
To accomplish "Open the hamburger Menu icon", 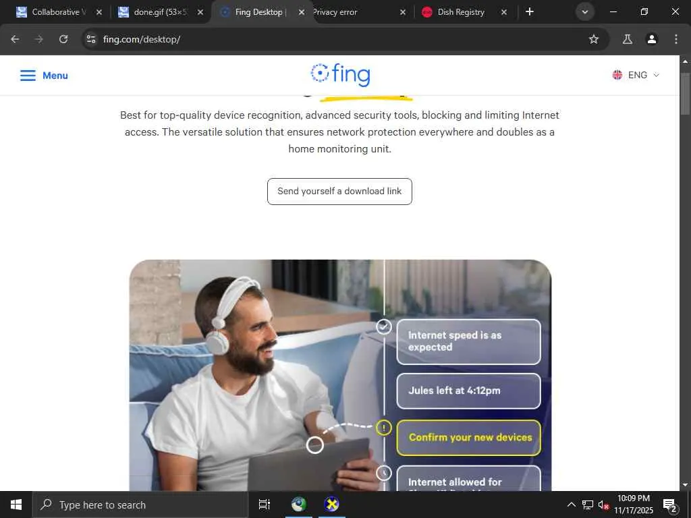I will (x=28, y=76).
